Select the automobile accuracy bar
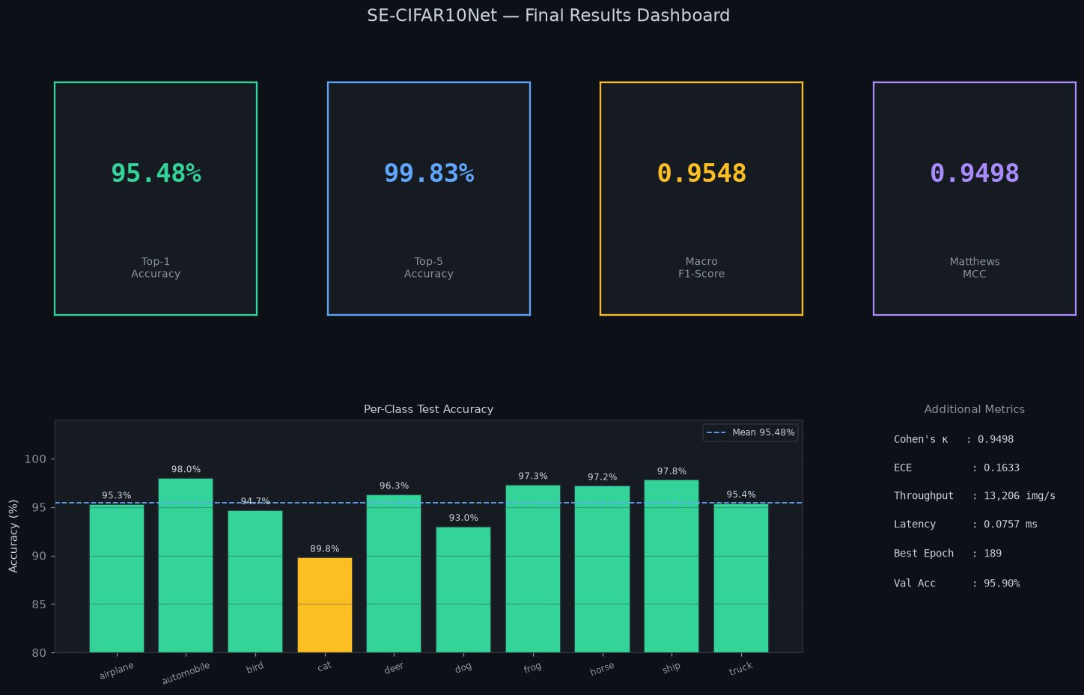1084x695 pixels. pyautogui.click(x=186, y=566)
